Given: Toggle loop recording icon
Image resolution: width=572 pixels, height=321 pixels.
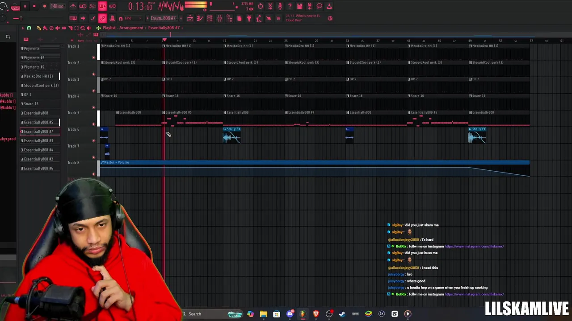Looking at the screenshot, I should point(112,6).
